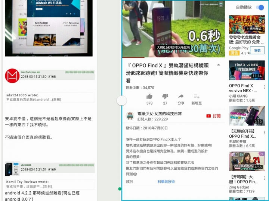Open options for 无聊的开箱 video

(265, 133)
